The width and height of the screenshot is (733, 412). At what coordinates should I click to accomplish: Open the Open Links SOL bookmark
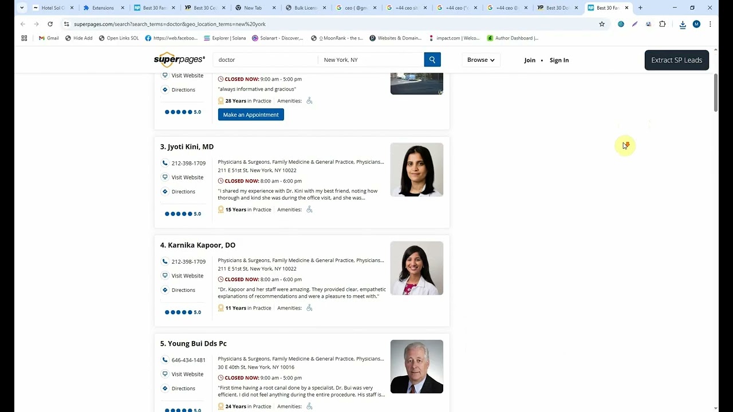point(119,38)
